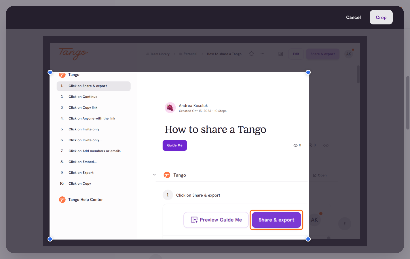410x259 pixels.
Task: Click the Crop button
Action: [x=381, y=17]
